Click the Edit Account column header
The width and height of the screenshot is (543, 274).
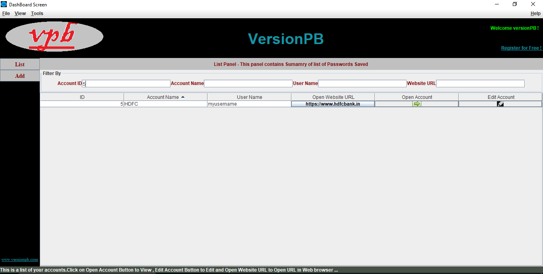pyautogui.click(x=500, y=97)
